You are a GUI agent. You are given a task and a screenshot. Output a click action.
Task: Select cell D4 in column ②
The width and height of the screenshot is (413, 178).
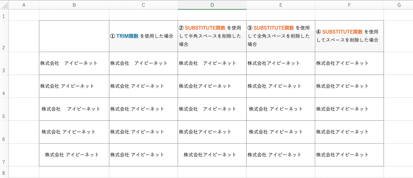point(212,86)
